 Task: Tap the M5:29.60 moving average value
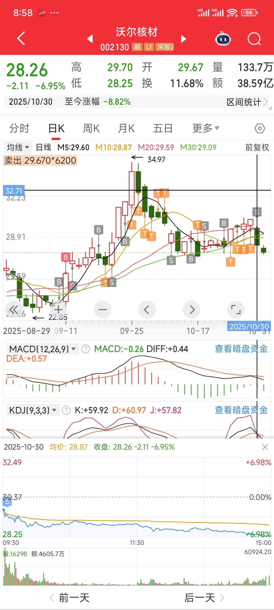click(73, 147)
